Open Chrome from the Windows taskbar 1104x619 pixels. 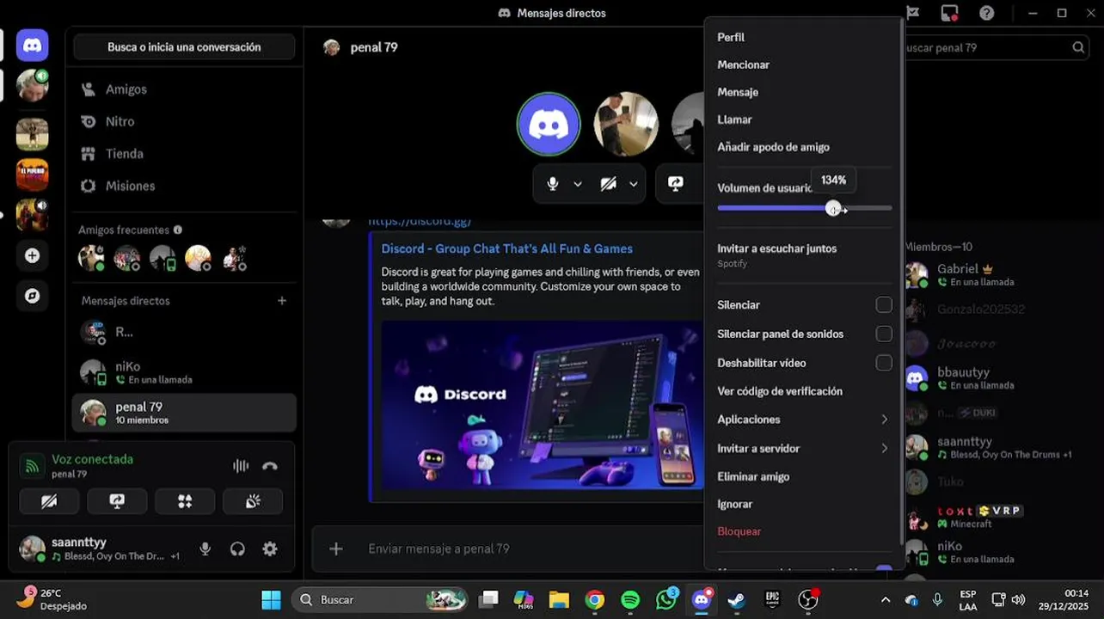tap(594, 599)
